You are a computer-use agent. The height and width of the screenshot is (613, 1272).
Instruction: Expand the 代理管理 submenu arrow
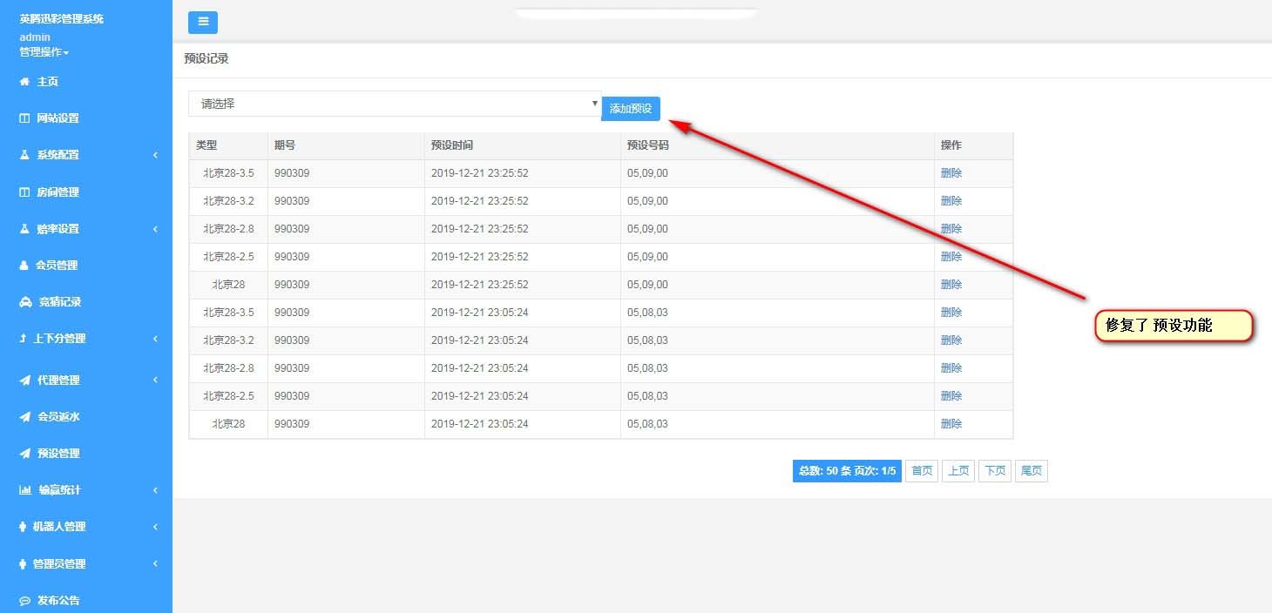pyautogui.click(x=155, y=381)
